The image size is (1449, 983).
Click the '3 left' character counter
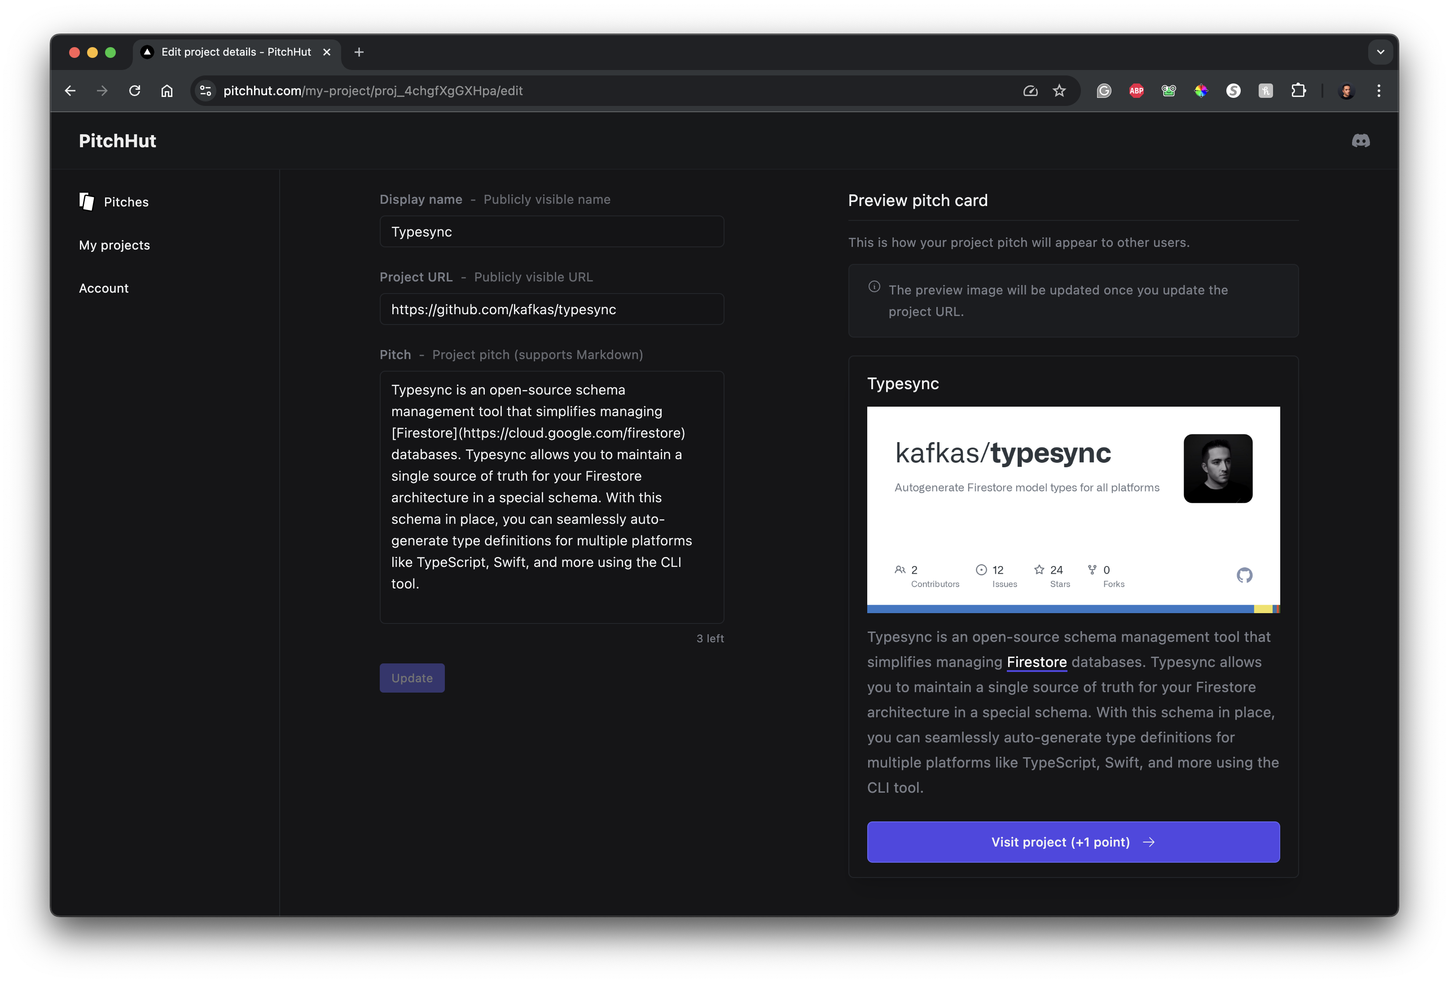[x=710, y=638]
